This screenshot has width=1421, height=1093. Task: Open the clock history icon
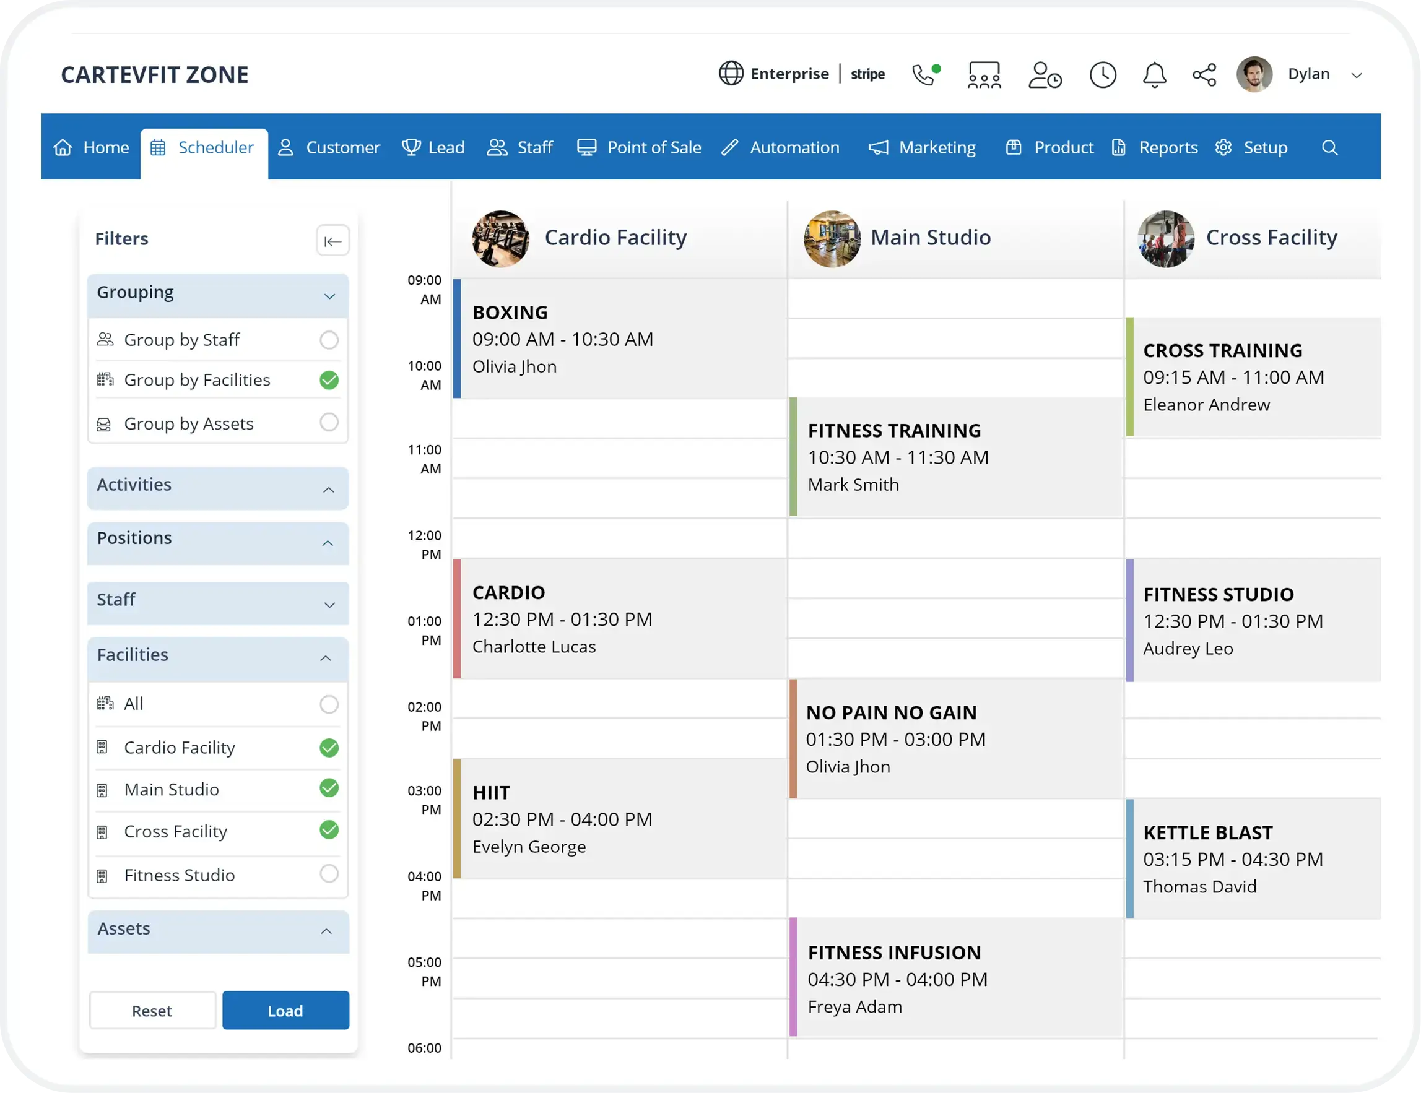(1102, 75)
